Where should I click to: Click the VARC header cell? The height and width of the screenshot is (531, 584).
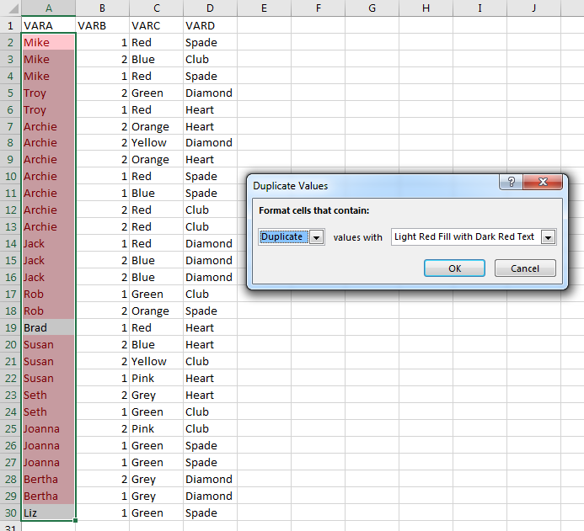[x=157, y=25]
